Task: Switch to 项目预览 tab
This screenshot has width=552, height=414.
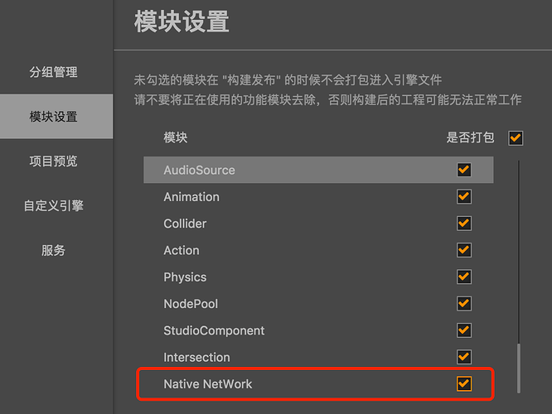Action: (53, 161)
